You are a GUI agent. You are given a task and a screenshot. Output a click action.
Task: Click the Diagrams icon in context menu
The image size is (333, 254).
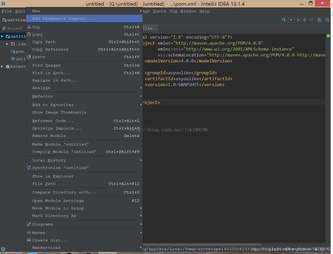click(29, 224)
